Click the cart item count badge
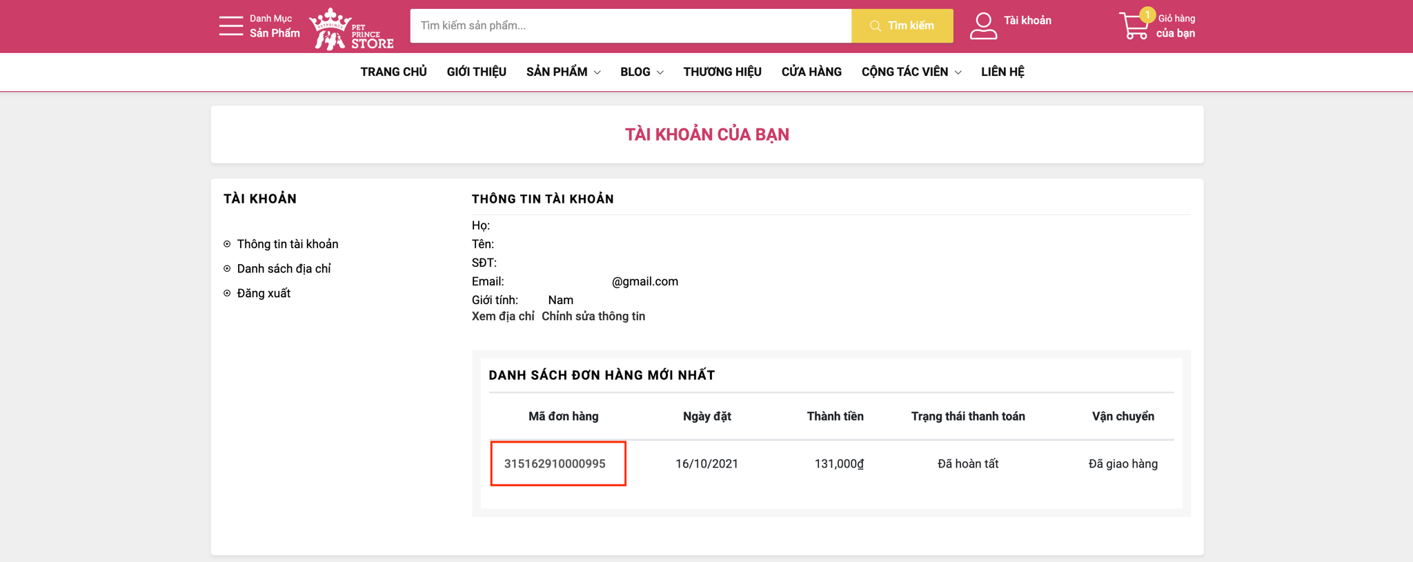Image resolution: width=1413 pixels, height=562 pixels. (x=1147, y=14)
